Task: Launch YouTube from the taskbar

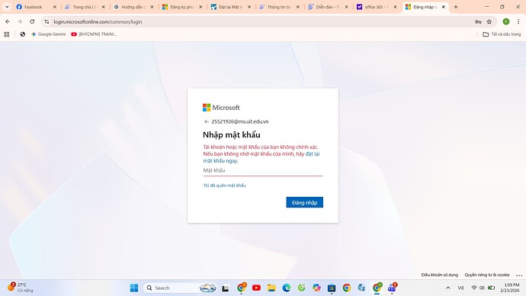Action: [x=256, y=288]
